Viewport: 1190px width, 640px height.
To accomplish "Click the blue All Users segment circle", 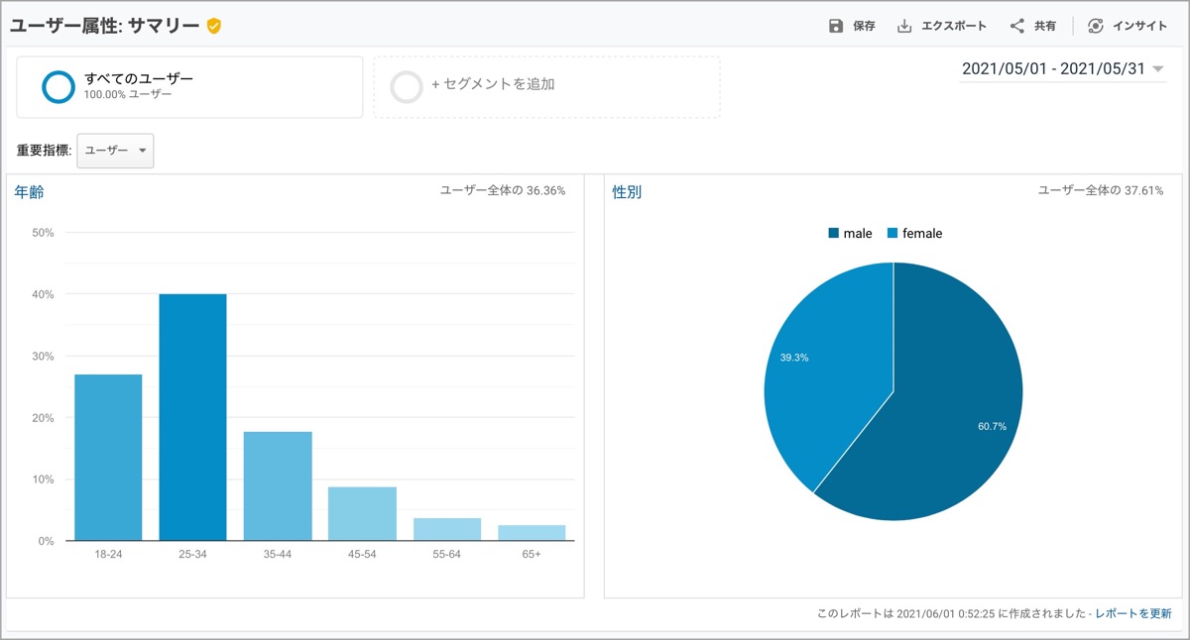I will coord(59,87).
